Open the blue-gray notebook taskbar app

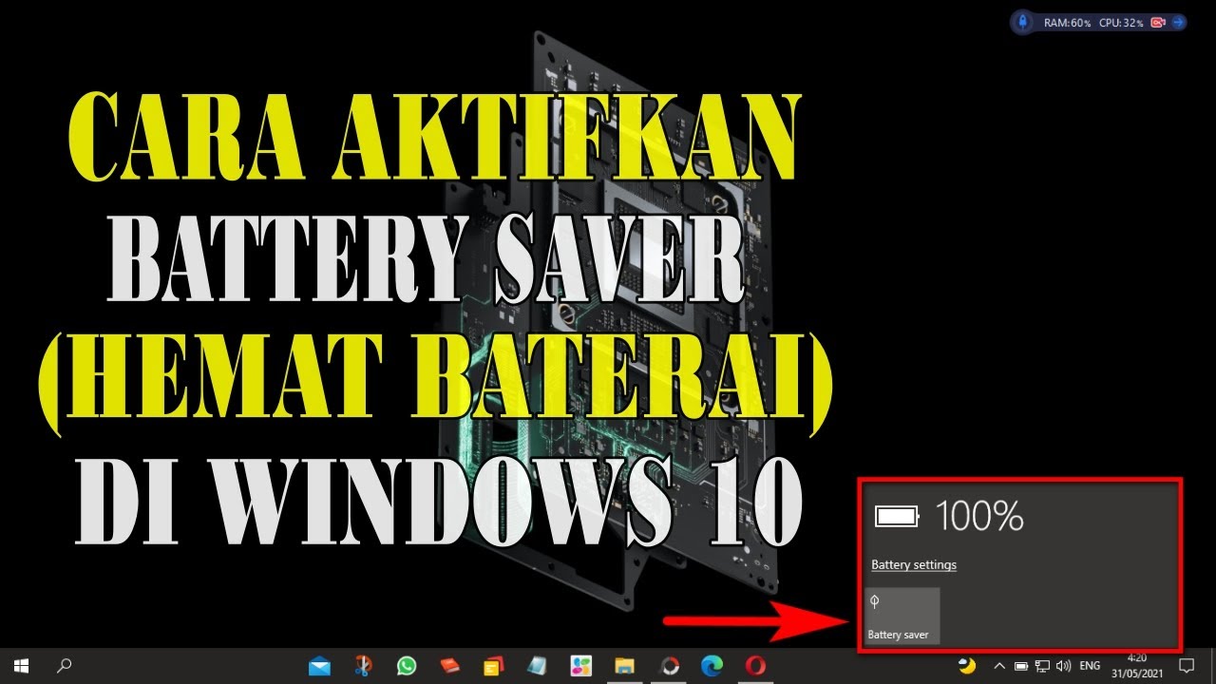(537, 666)
